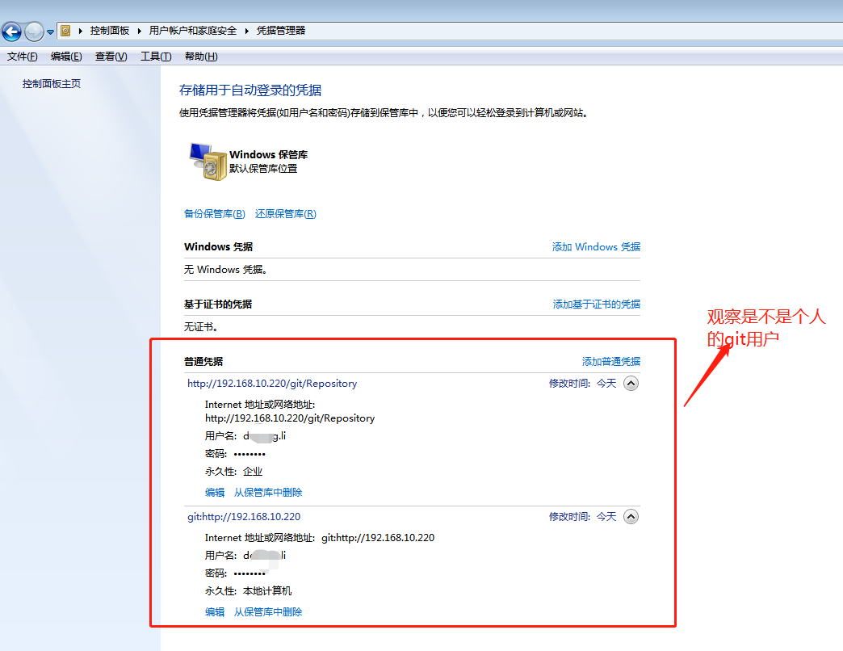843x651 pixels.
Task: Click the 无证书 text
Action: tap(200, 327)
